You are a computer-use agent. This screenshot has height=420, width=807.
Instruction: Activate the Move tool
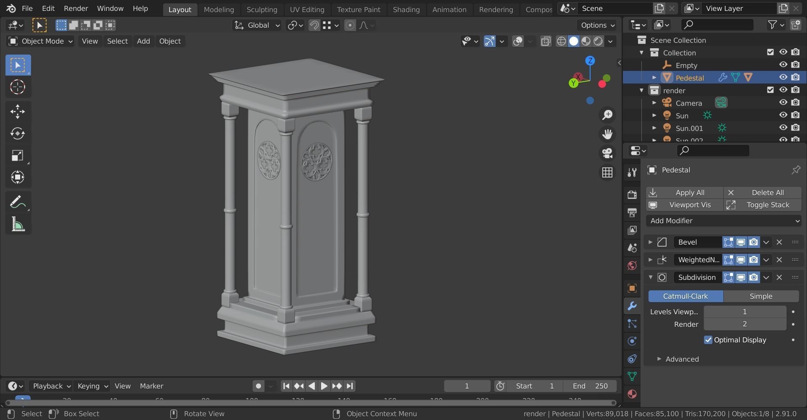coord(18,112)
